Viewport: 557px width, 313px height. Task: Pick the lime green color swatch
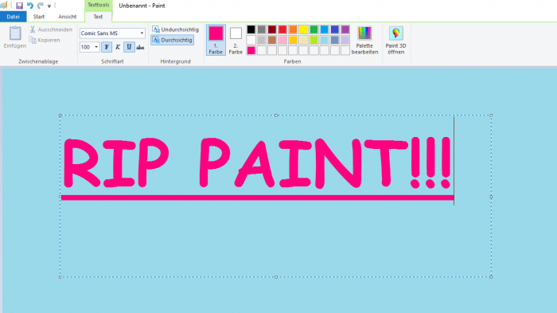(314, 40)
